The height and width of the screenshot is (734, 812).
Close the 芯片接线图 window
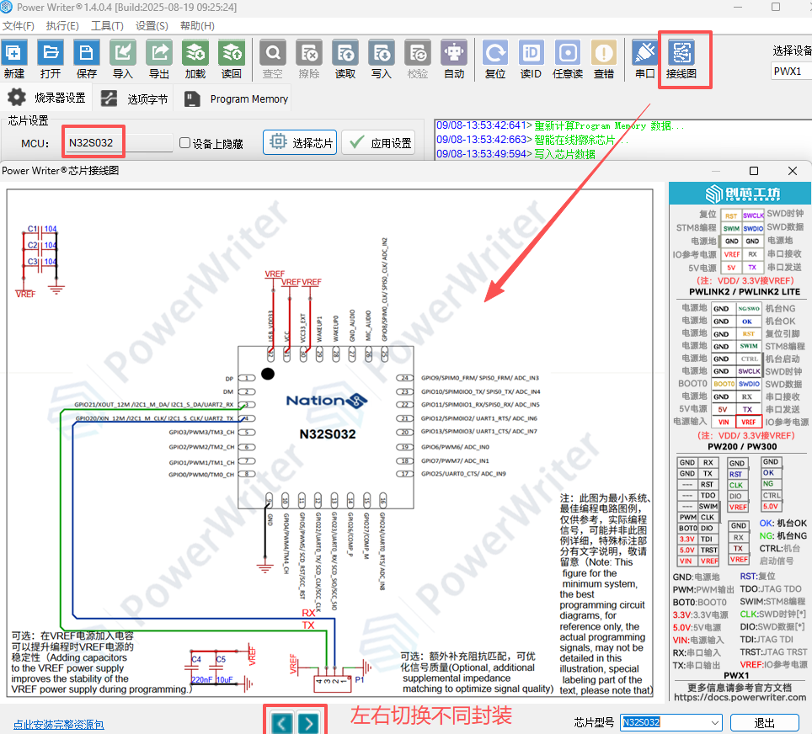click(793, 171)
